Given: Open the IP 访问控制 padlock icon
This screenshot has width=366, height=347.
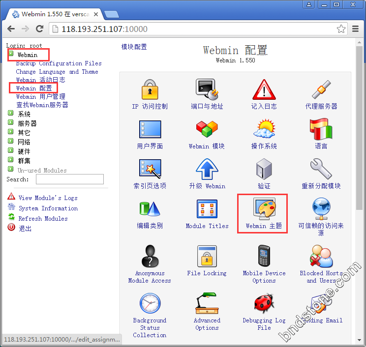Looking at the screenshot, I should pyautogui.click(x=150, y=89).
